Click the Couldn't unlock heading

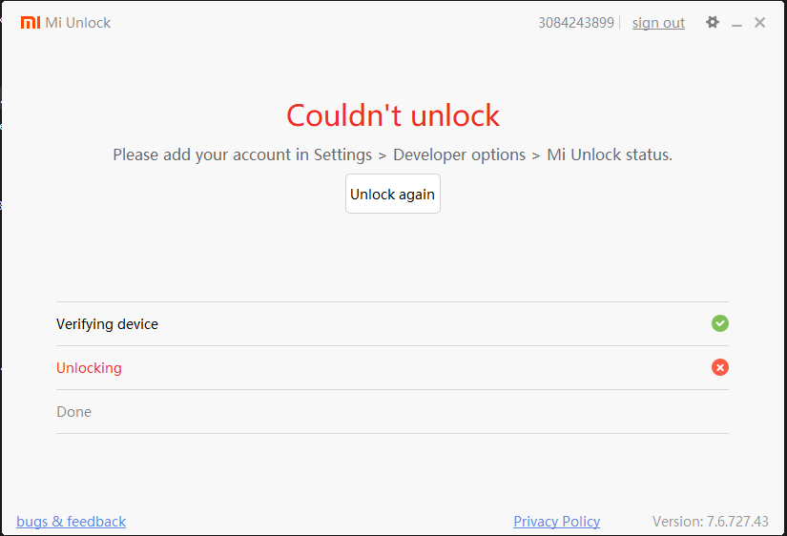(393, 115)
